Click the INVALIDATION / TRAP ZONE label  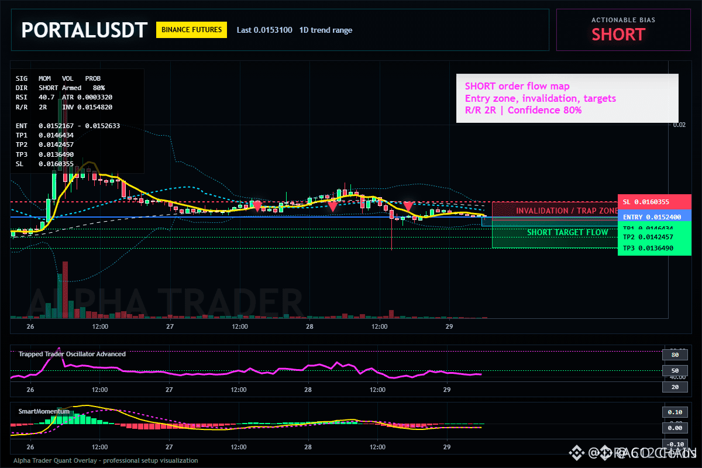(567, 211)
